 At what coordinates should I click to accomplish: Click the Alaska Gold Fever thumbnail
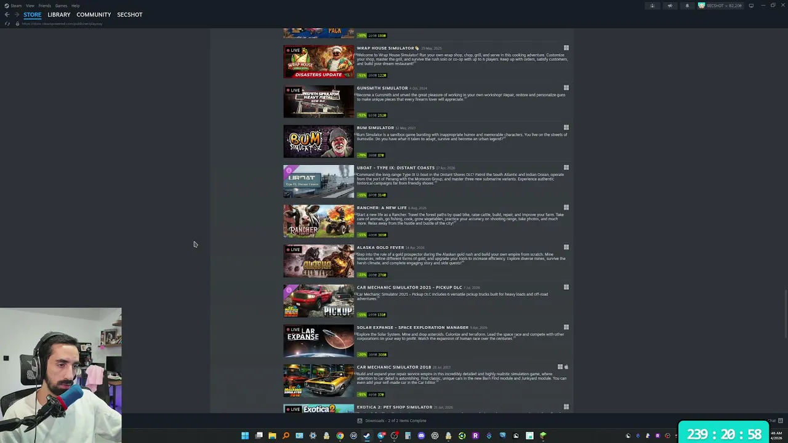coord(319,261)
